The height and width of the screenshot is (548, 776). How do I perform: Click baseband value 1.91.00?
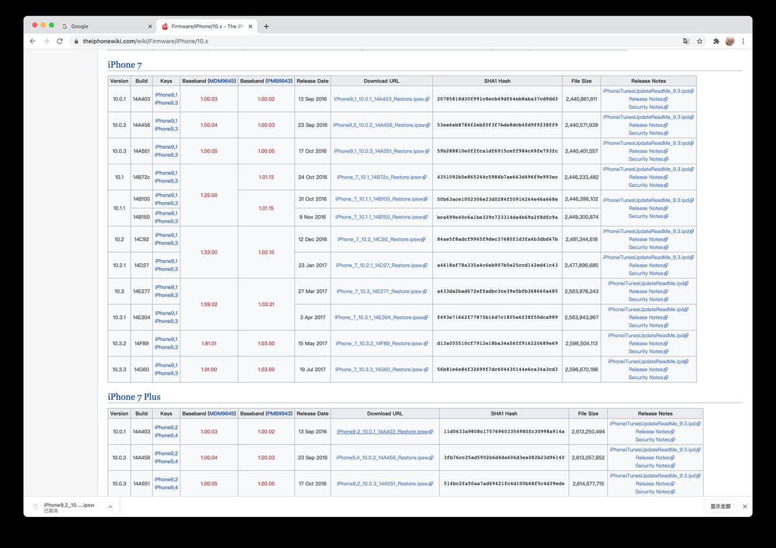209,369
